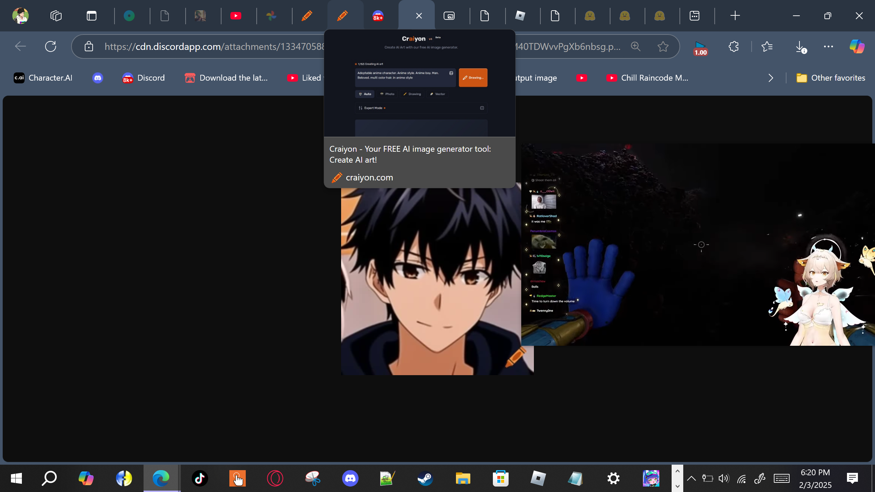The height and width of the screenshot is (492, 875).
Task: View site information via the lock icon
Action: [89, 46]
